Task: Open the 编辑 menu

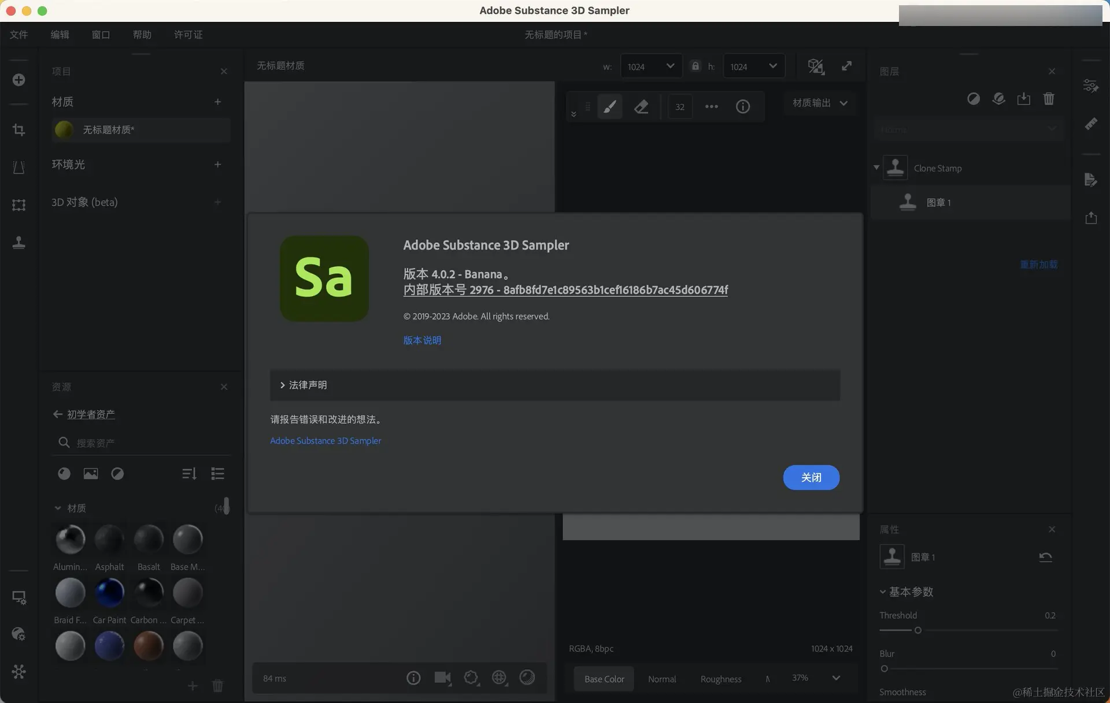Action: [x=60, y=35]
